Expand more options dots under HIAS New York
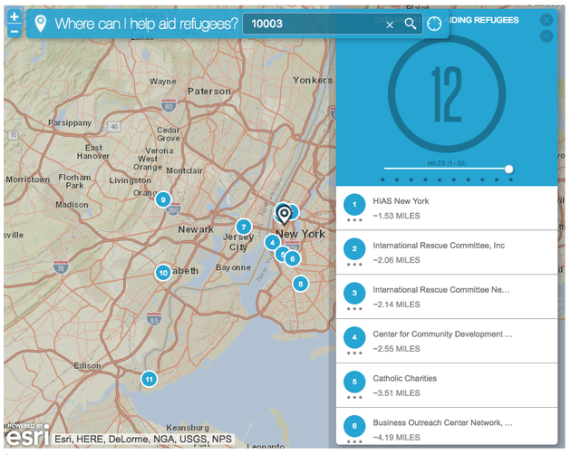The height and width of the screenshot is (455, 571). pos(354,220)
